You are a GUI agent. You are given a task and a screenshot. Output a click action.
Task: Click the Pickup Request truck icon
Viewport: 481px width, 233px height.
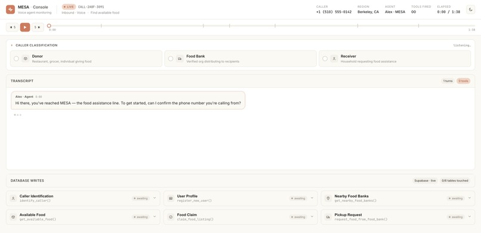point(328,217)
